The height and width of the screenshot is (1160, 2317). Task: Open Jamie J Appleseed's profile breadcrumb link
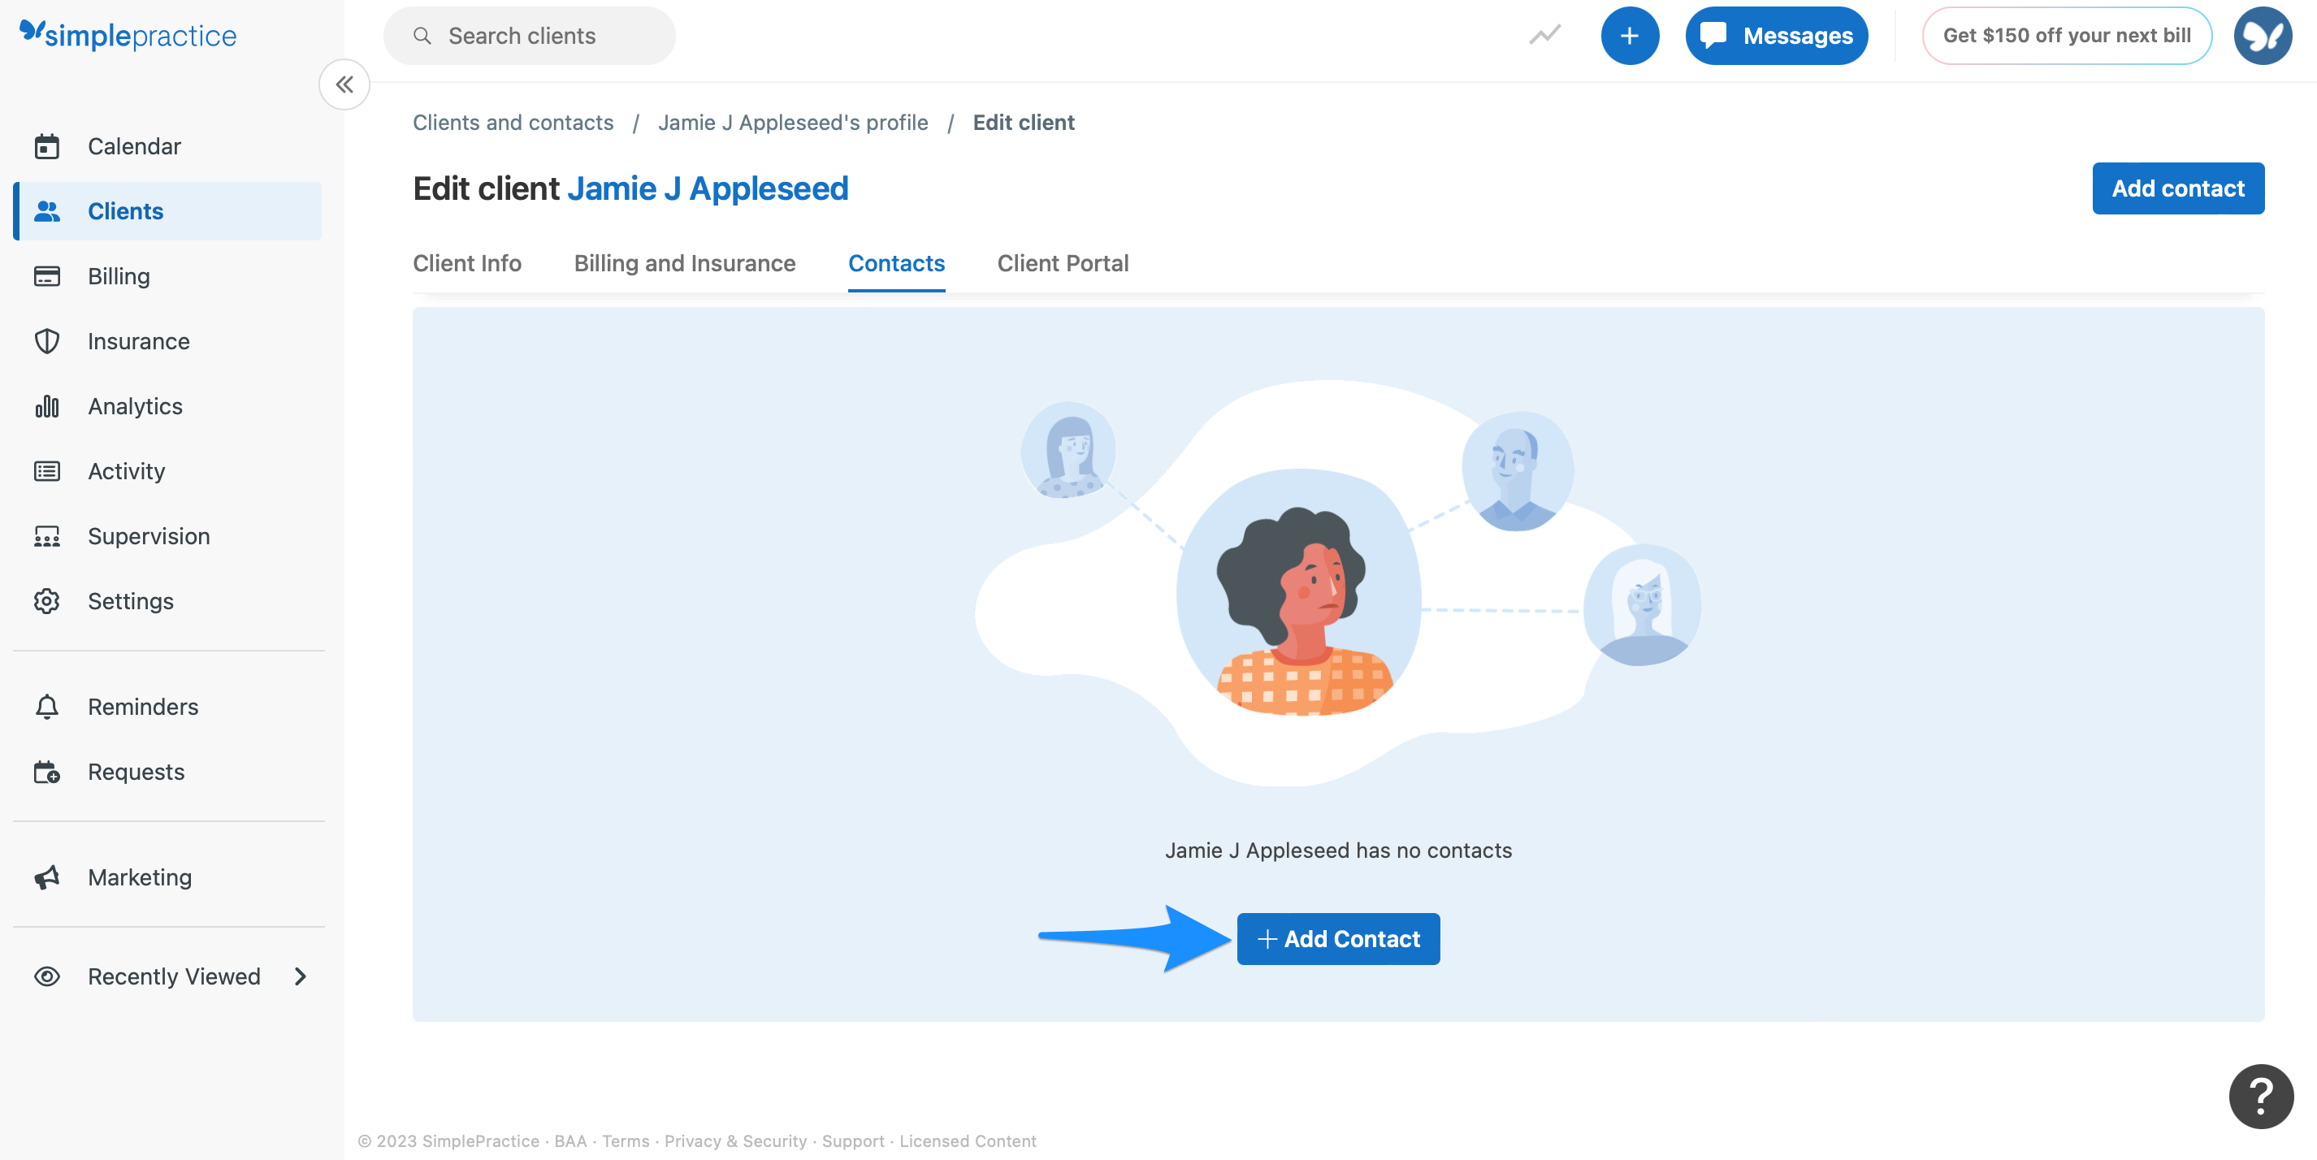(x=793, y=123)
